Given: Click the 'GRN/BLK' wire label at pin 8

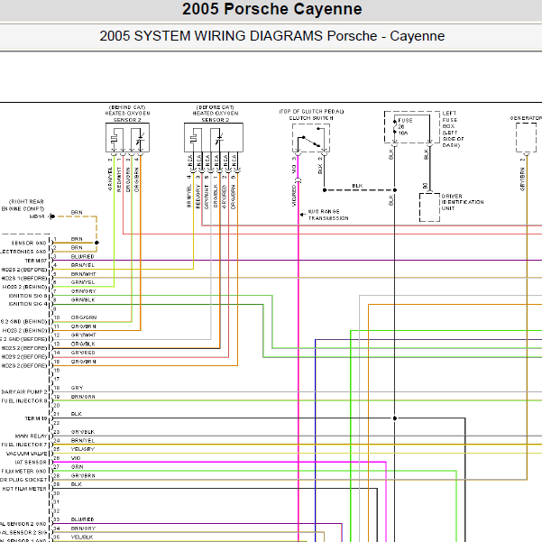Looking at the screenshot, I should tap(83, 300).
